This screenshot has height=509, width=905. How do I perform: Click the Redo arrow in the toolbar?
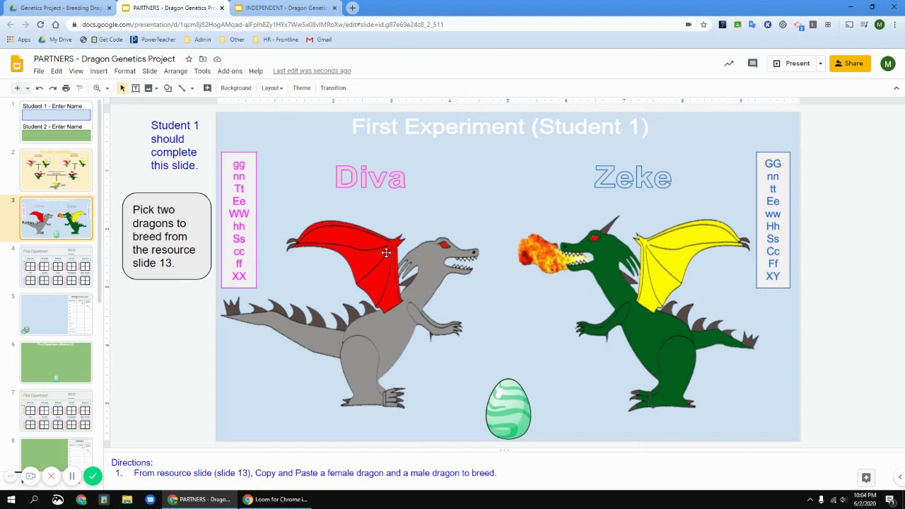(x=53, y=88)
